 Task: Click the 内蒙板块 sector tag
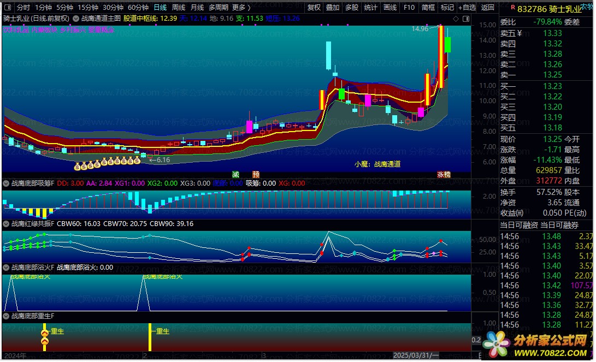click(44, 29)
